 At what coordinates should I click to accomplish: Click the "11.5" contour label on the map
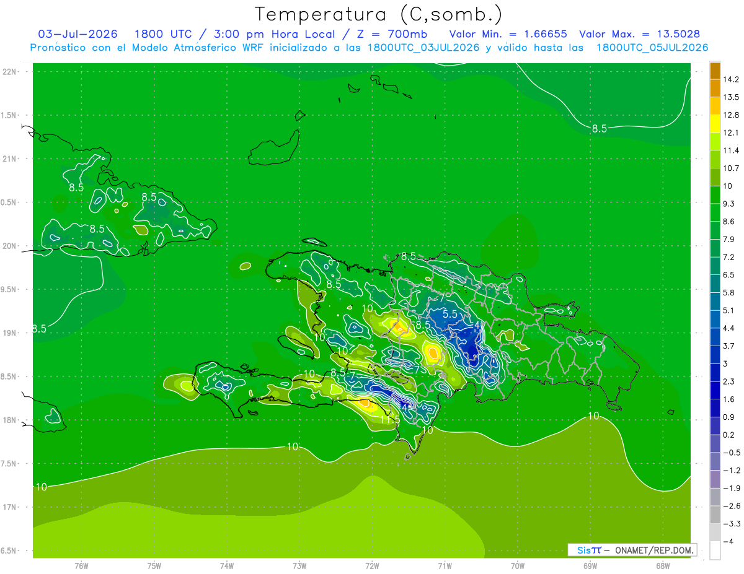[x=389, y=419]
